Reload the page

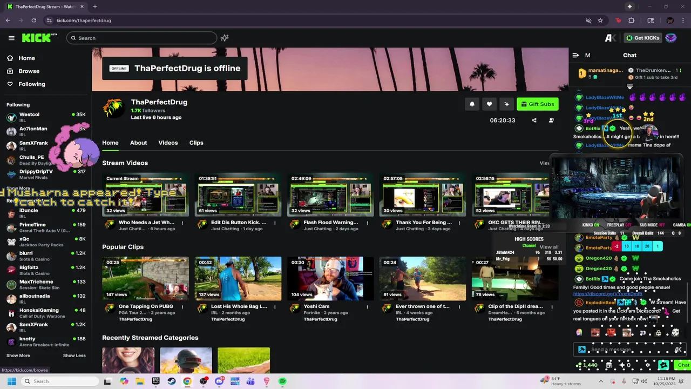(33, 21)
